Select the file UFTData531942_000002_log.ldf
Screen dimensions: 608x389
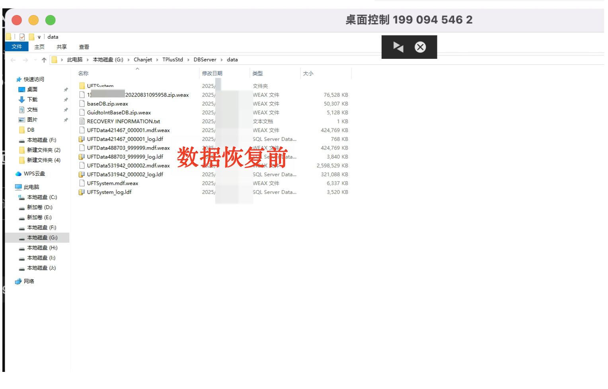click(125, 175)
